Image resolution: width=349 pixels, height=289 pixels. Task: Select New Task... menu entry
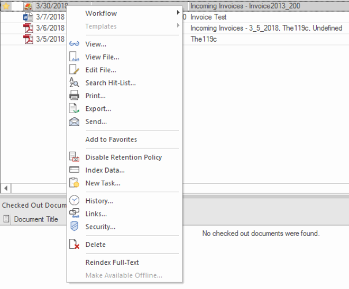click(124, 183)
